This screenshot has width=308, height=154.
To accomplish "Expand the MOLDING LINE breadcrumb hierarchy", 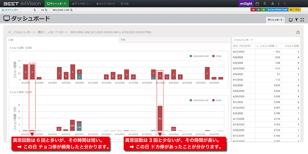I will tap(71, 10).
